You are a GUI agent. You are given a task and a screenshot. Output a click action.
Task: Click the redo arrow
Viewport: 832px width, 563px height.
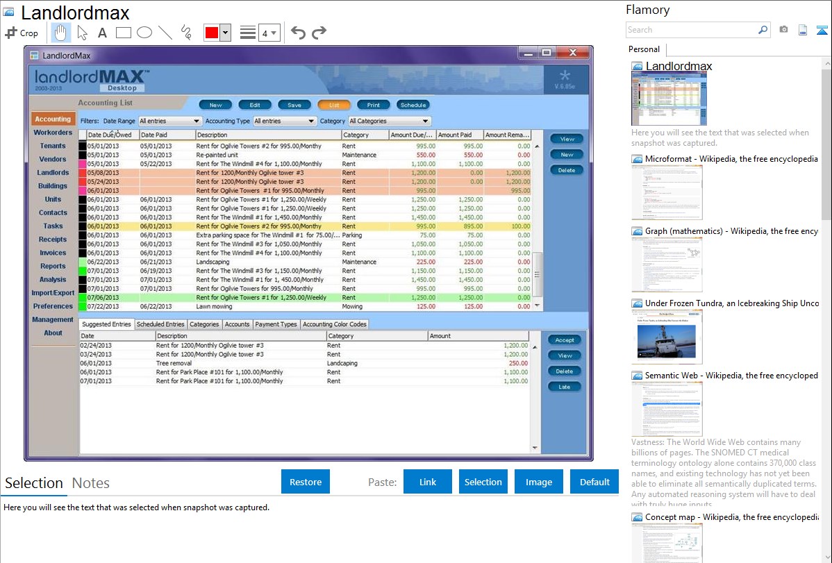tap(319, 33)
